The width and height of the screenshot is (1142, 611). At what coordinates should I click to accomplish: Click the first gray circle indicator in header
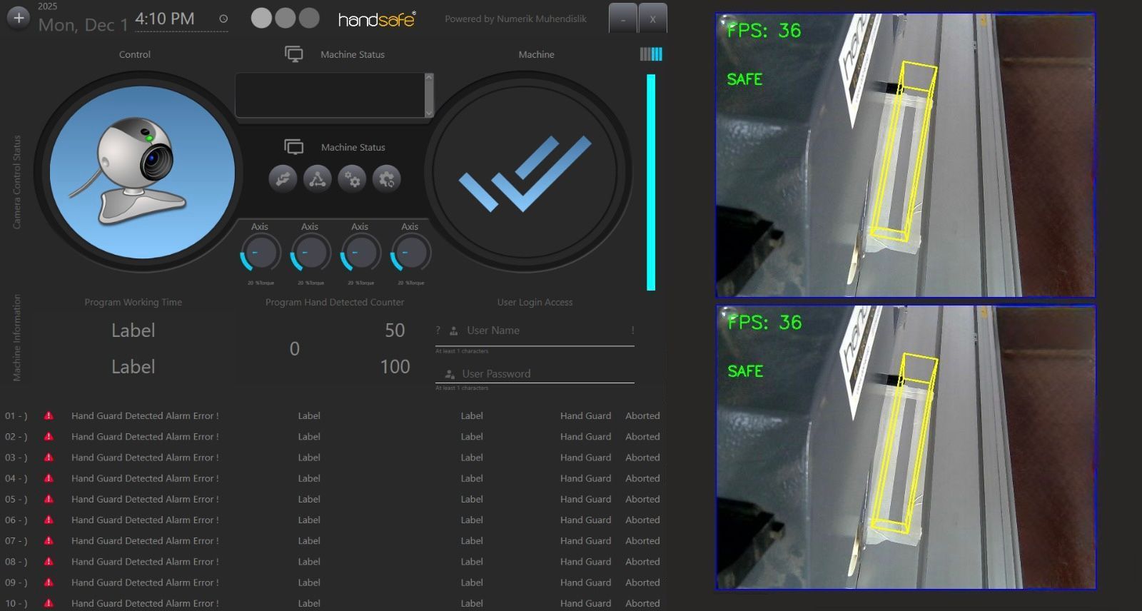[x=261, y=19]
